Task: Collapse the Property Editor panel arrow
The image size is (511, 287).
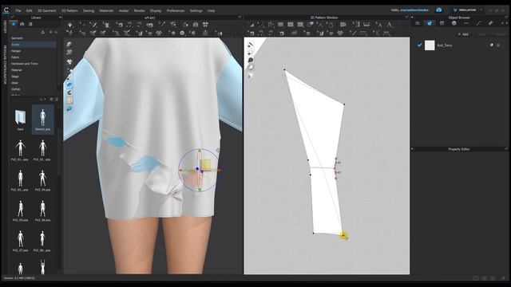Action: (x=412, y=149)
